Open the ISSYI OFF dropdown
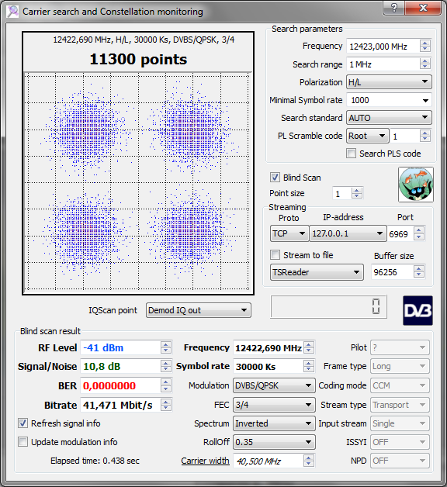The image size is (447, 487). [x=400, y=442]
